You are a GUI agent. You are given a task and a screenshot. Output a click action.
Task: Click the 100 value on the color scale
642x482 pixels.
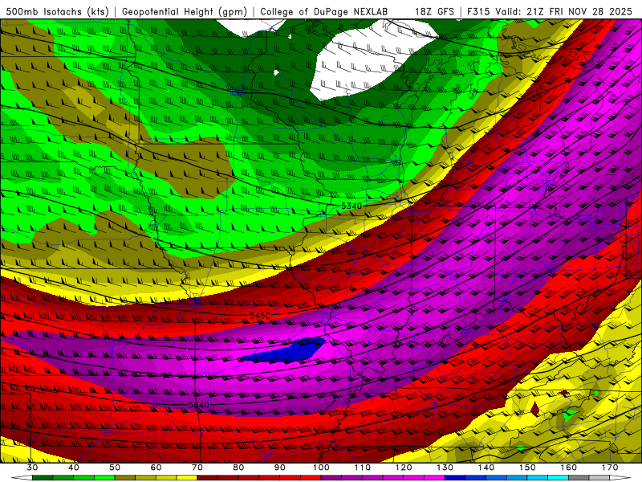click(x=321, y=468)
